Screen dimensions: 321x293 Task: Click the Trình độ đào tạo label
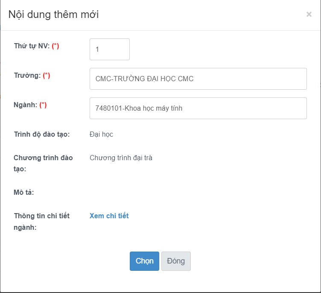(x=41, y=135)
